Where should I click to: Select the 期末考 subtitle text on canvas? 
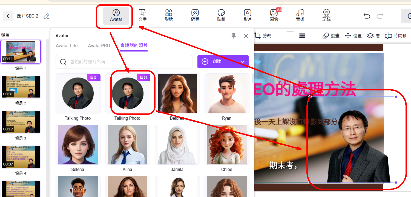(x=283, y=165)
